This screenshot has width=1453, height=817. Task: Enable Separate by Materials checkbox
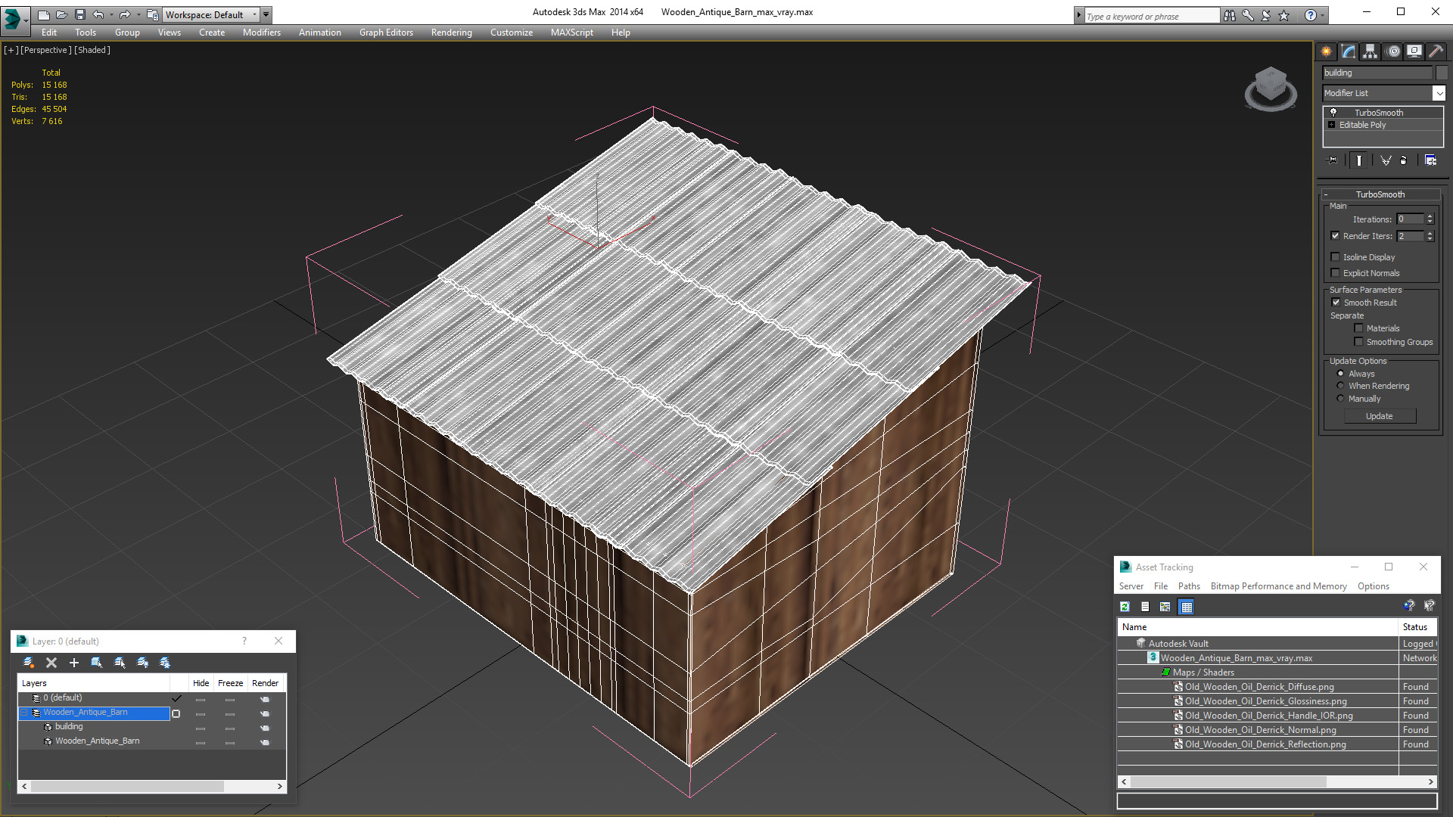point(1358,328)
